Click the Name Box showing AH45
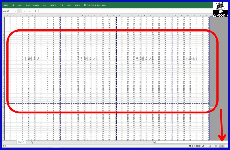Screen dimensions: 230x150 point(8,11)
